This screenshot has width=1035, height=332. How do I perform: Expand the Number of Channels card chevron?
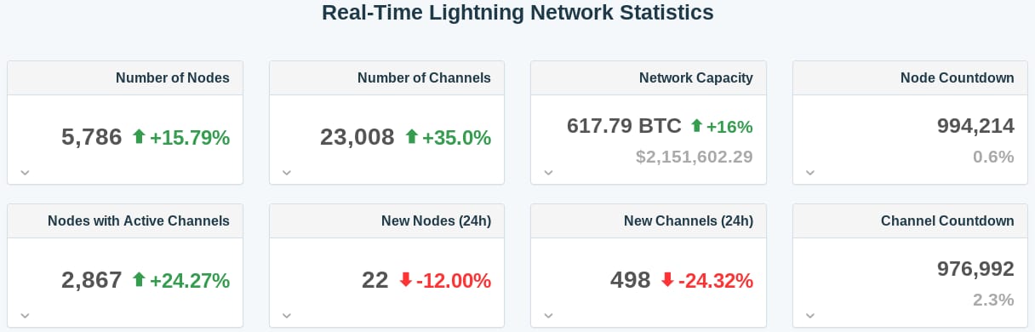pyautogui.click(x=287, y=173)
